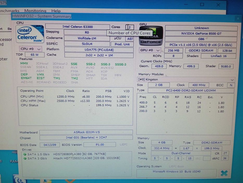This screenshot has height=183, width=243.
Task: Click the GPU Memory clock value 499.5
Action: pyautogui.click(x=191, y=66)
